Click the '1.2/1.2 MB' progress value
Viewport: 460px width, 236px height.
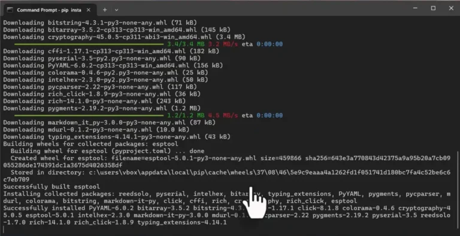[186, 116]
